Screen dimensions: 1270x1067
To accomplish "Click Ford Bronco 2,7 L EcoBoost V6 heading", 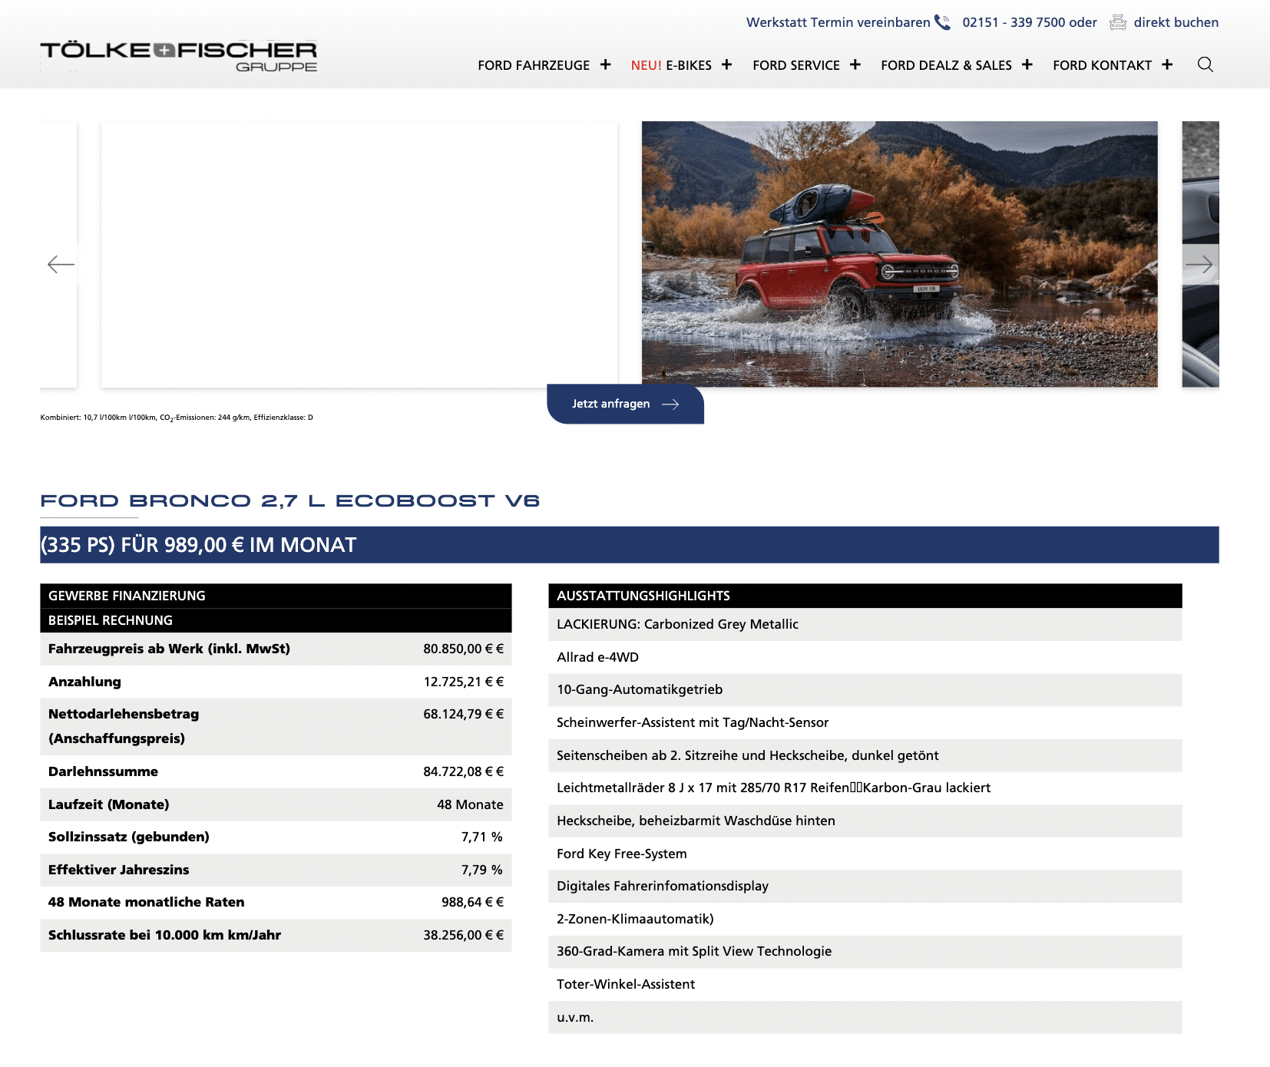I will (290, 500).
